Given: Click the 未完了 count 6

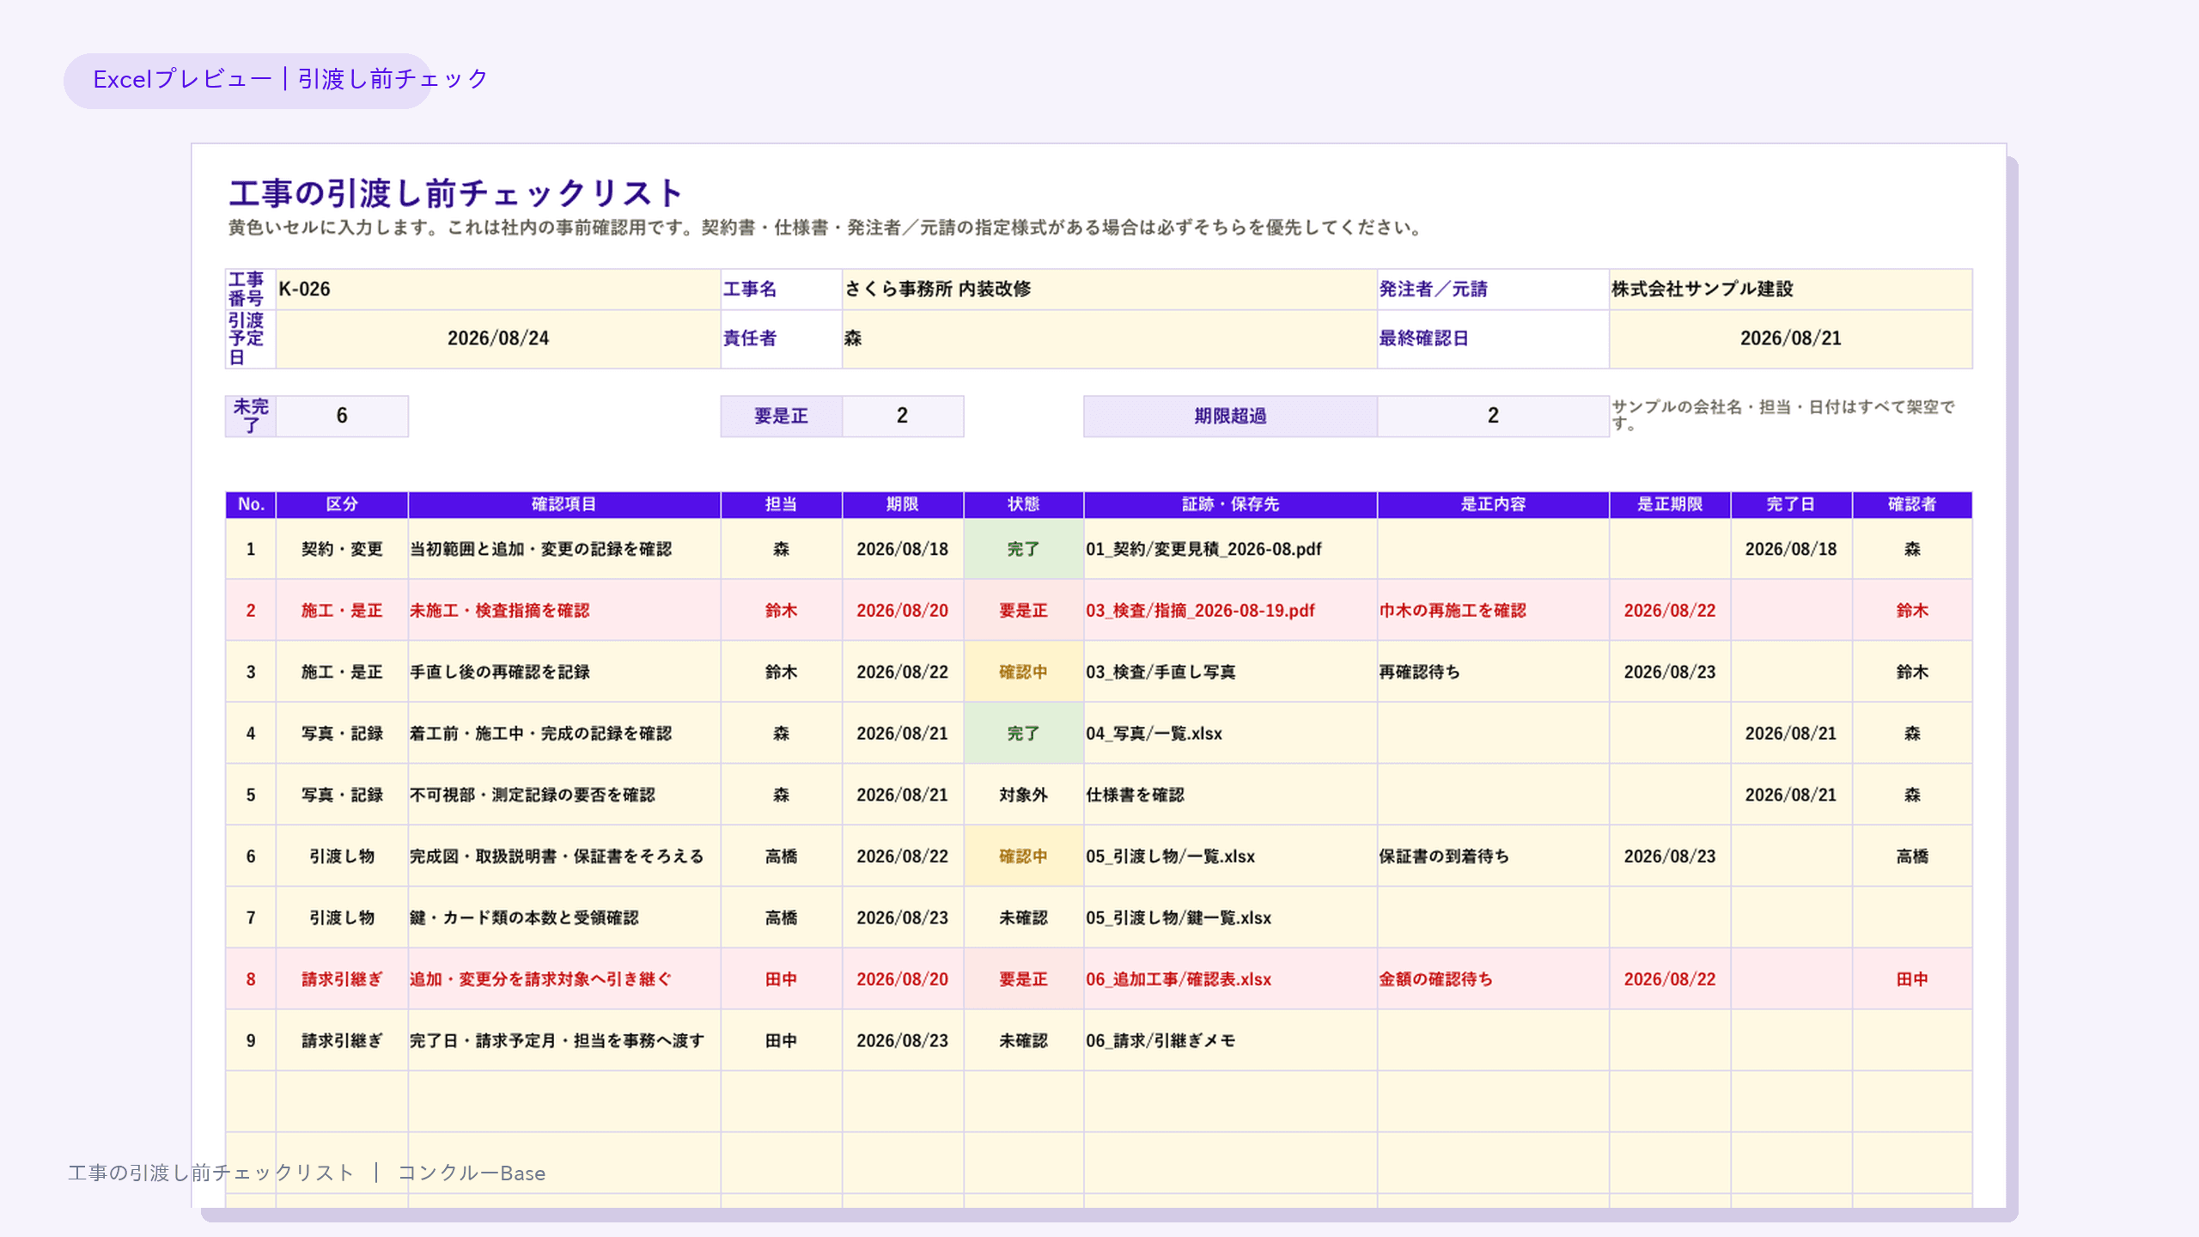Looking at the screenshot, I should [x=342, y=416].
